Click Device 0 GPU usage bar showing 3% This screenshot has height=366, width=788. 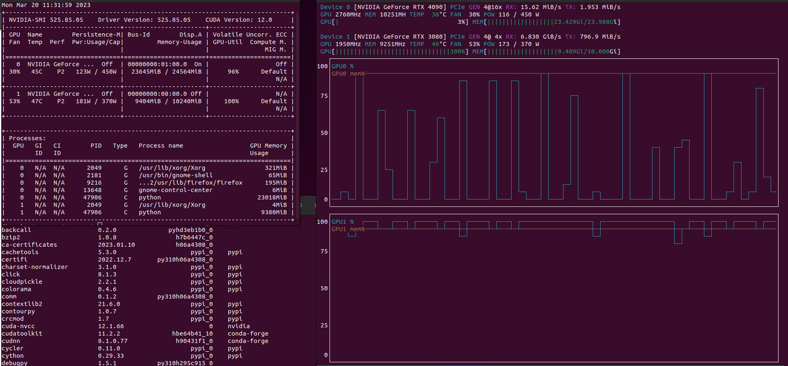pyautogui.click(x=395, y=22)
